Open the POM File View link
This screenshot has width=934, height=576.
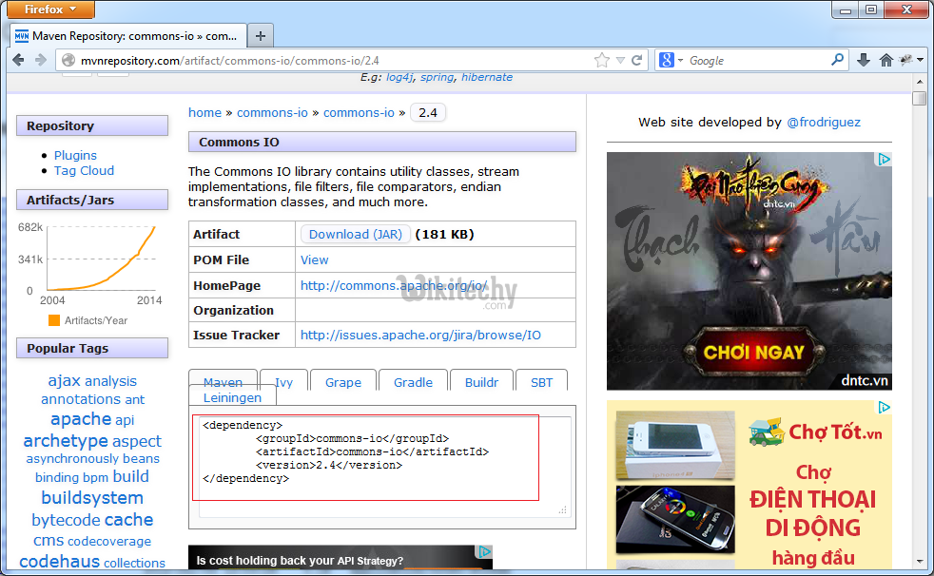[314, 259]
